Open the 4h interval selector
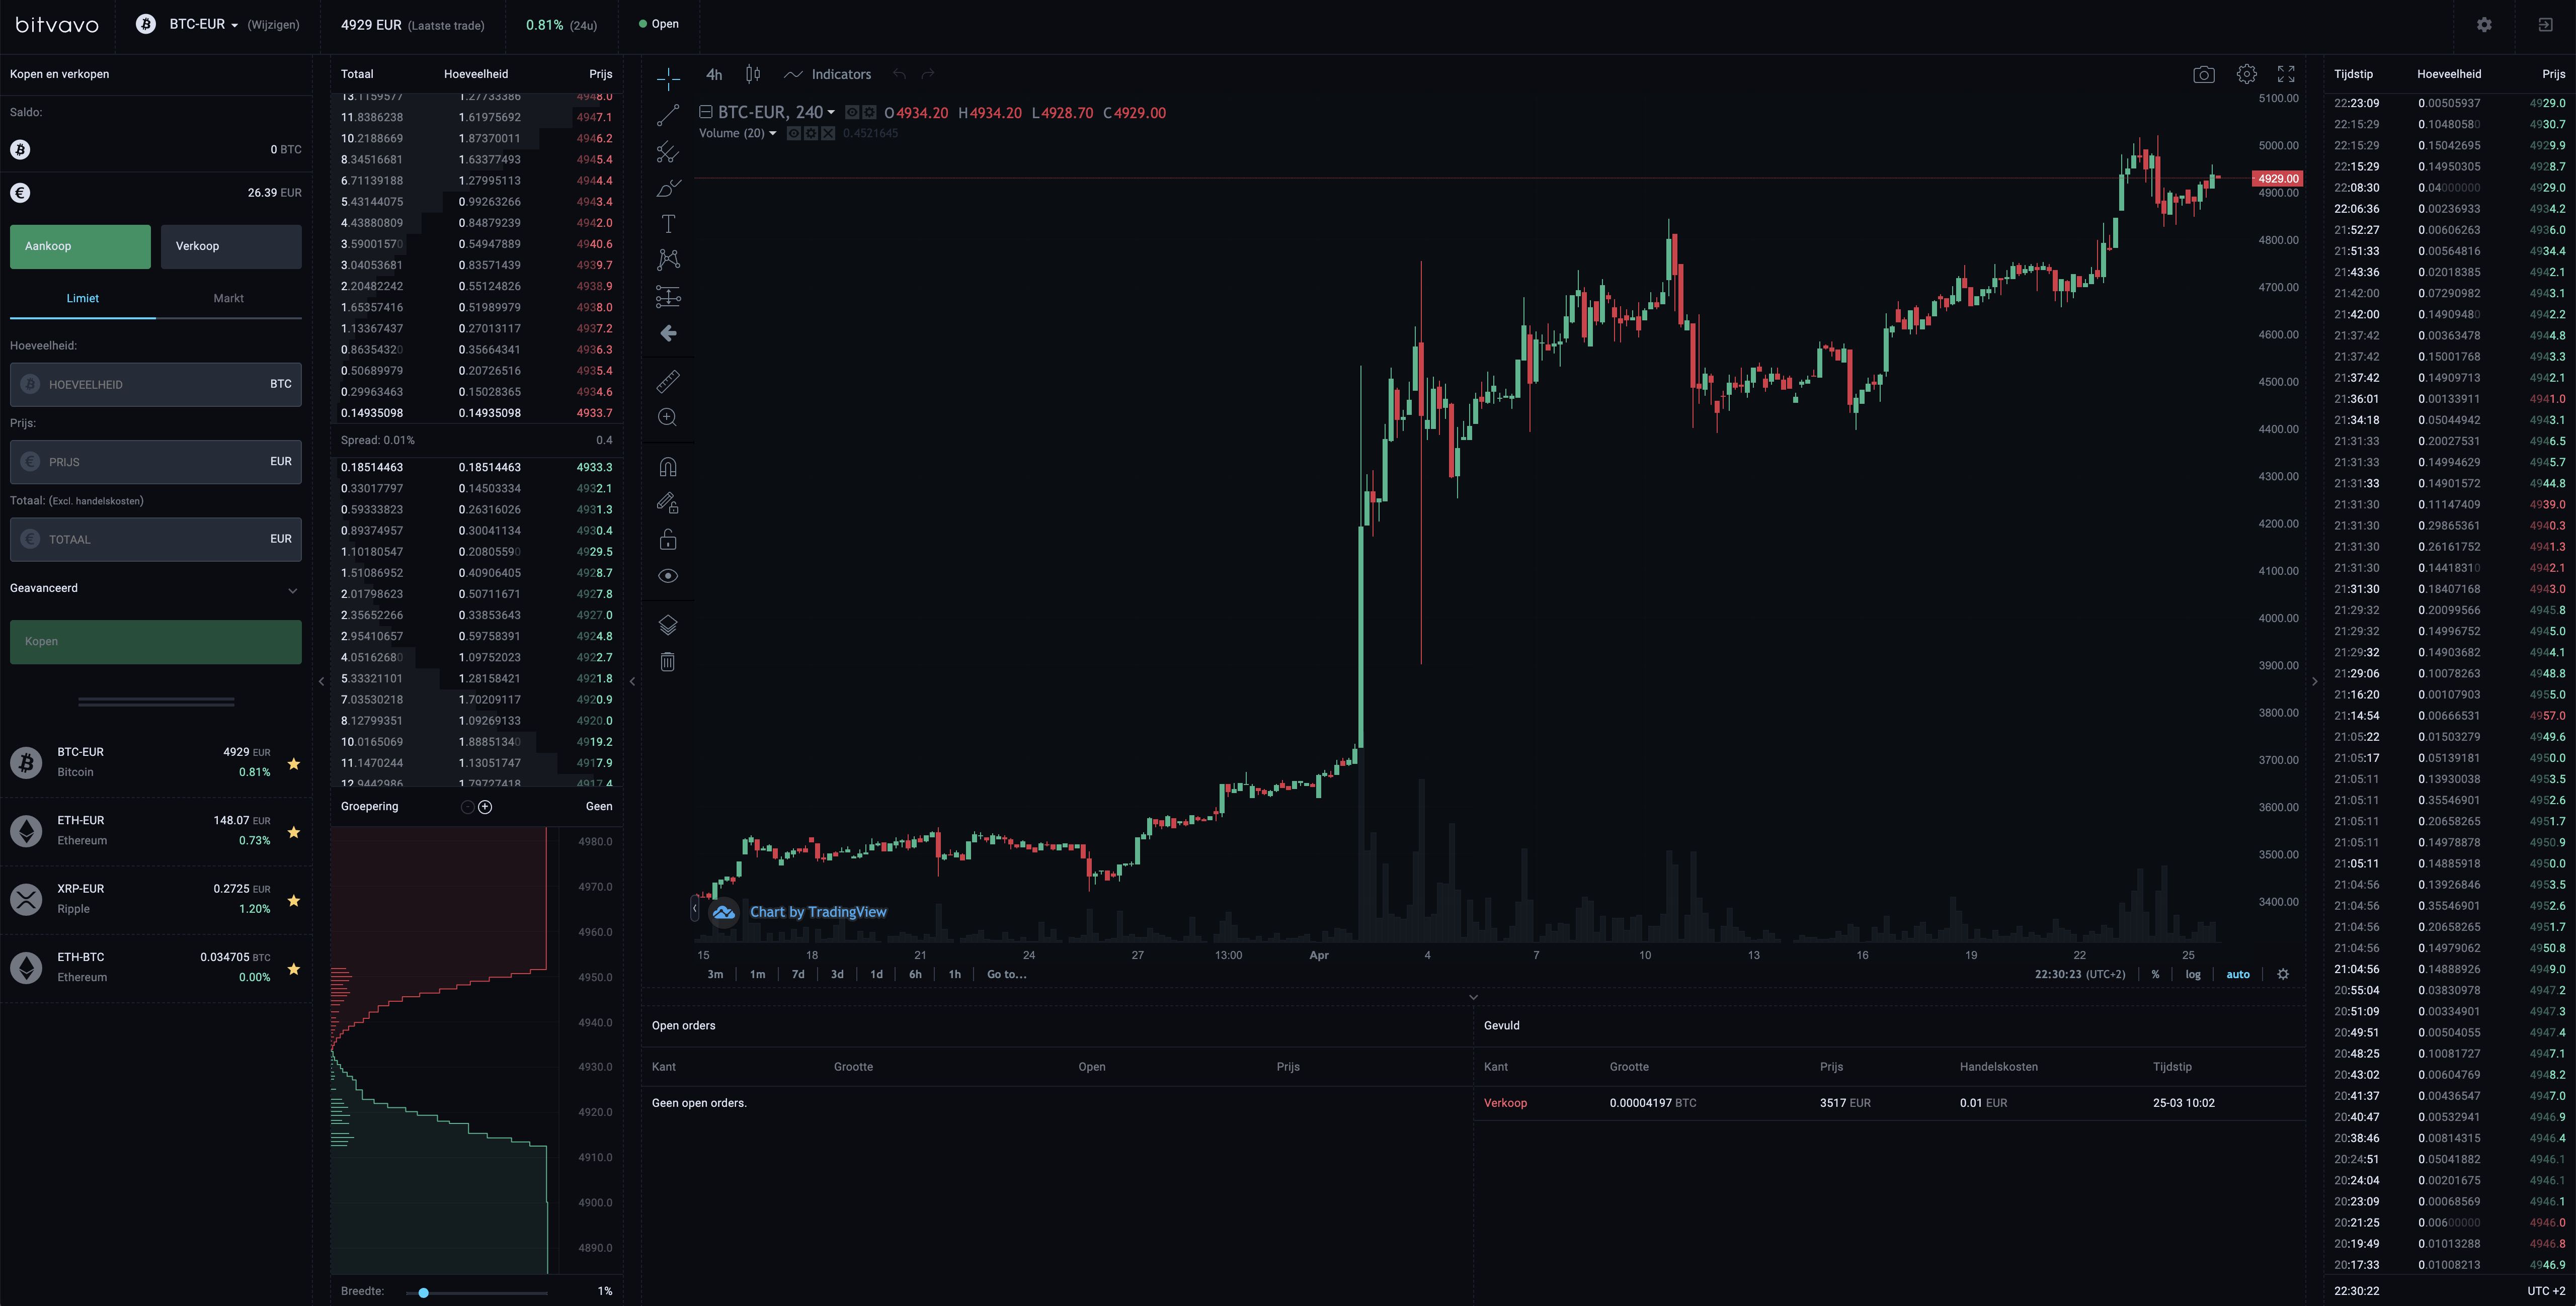The width and height of the screenshot is (2576, 1306). tap(714, 74)
